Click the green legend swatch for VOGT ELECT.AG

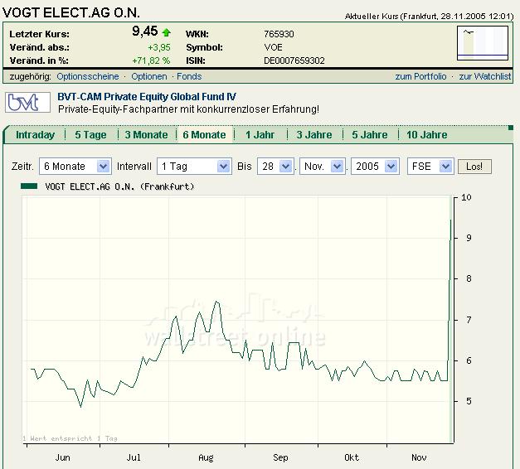pos(29,186)
